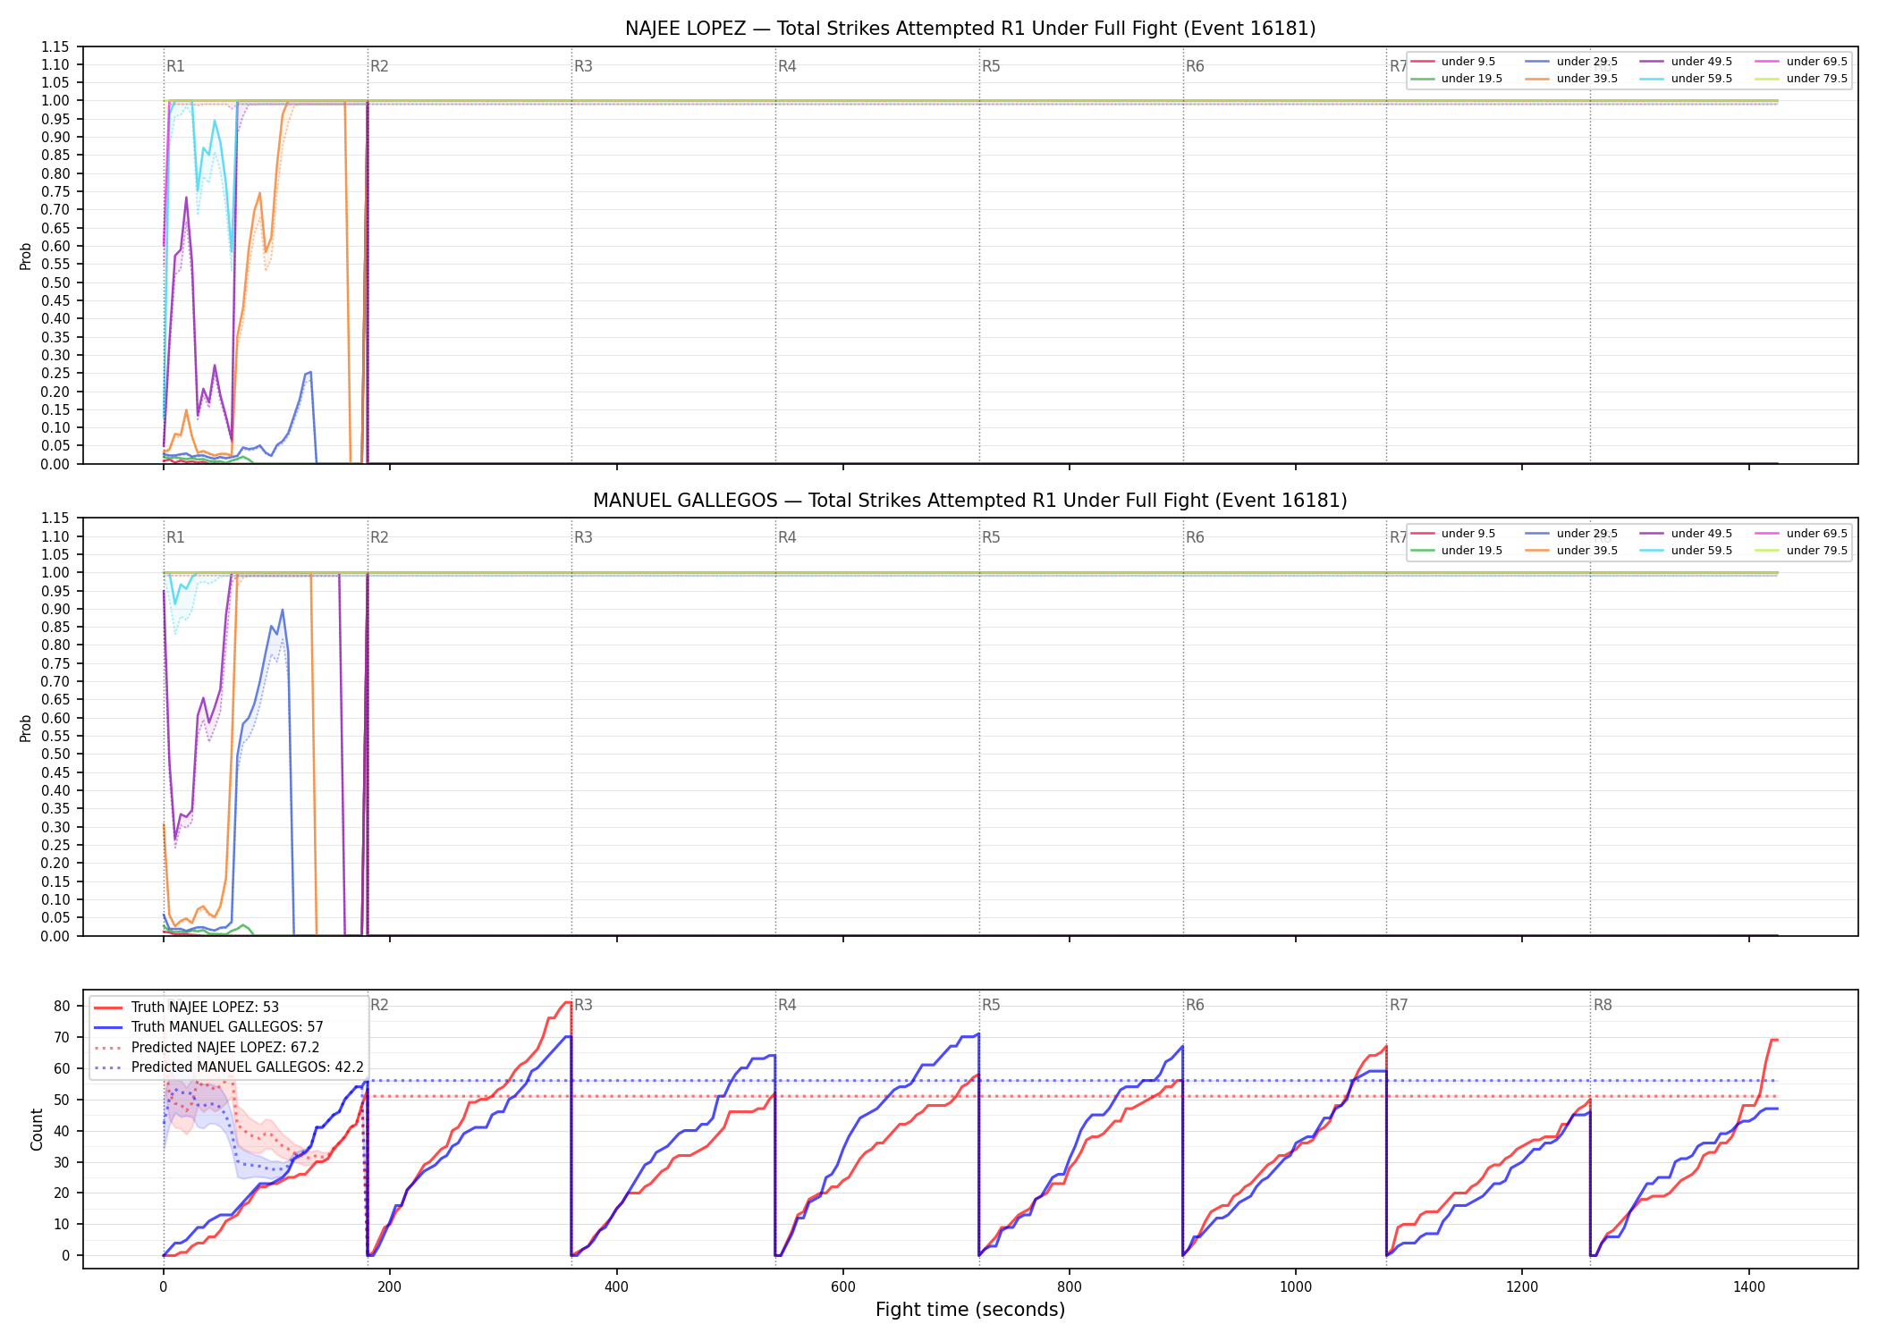Click R3 marker in Manuel Gallegos chart
The height and width of the screenshot is (1341, 1878).
[x=583, y=537]
